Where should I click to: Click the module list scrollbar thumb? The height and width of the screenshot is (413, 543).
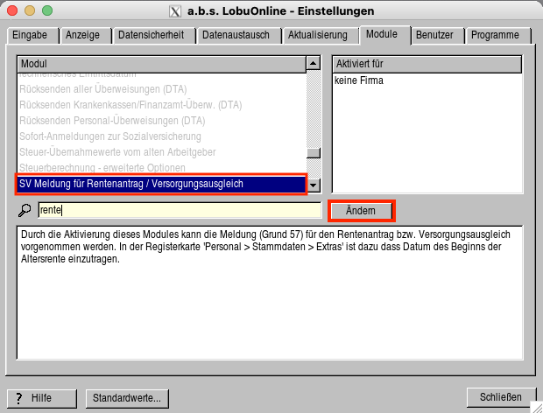coord(314,152)
